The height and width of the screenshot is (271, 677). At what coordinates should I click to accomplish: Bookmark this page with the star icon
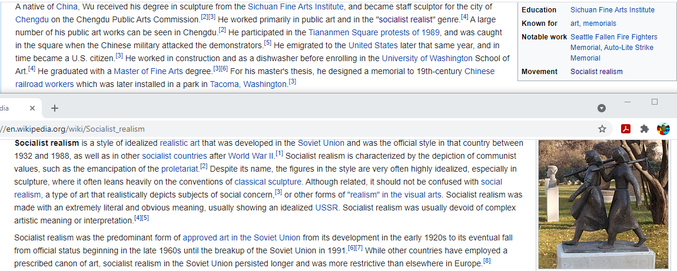(x=602, y=129)
